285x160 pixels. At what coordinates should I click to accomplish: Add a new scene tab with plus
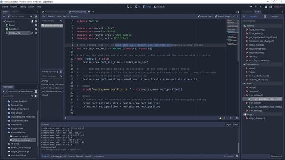(x=93, y=12)
